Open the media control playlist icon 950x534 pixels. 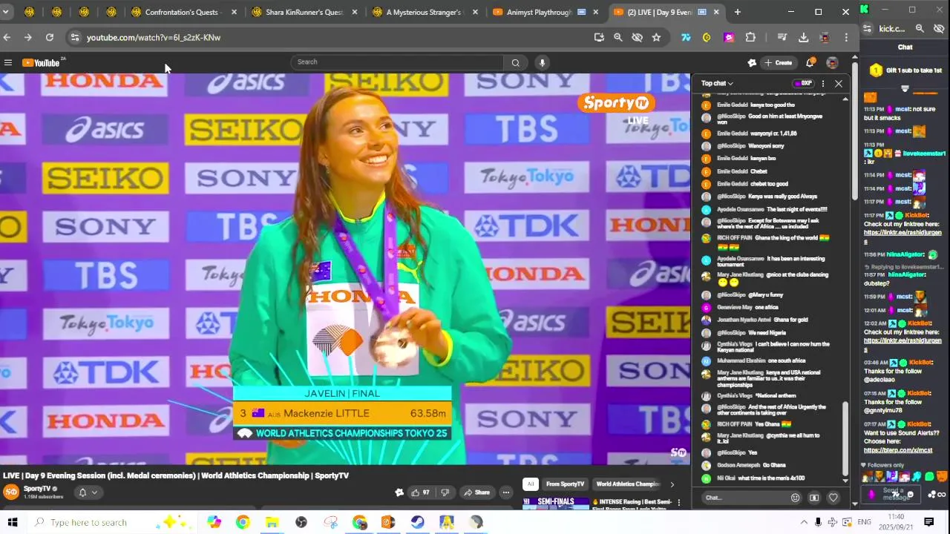coord(782,37)
